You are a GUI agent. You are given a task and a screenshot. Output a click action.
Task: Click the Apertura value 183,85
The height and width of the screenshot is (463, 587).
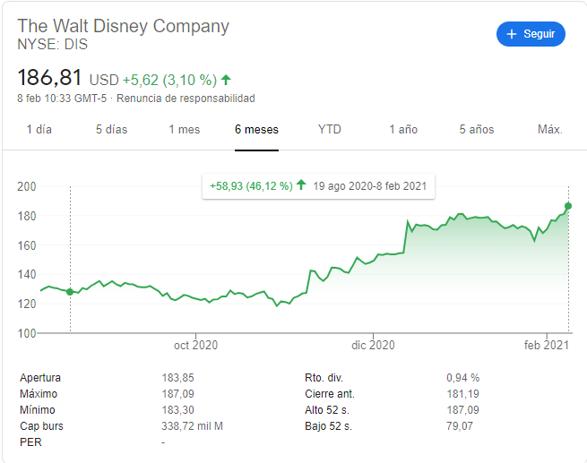tap(177, 378)
